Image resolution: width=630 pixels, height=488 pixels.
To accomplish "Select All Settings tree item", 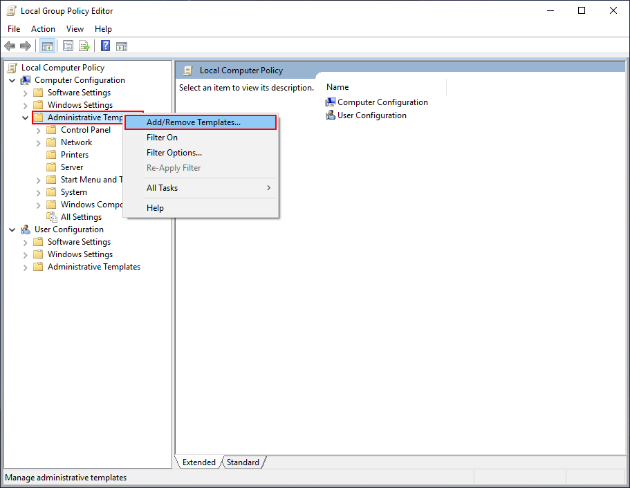I will tap(81, 217).
